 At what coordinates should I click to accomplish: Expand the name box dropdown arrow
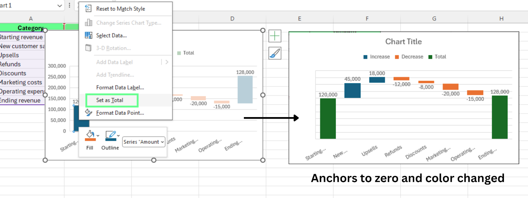pos(60,6)
